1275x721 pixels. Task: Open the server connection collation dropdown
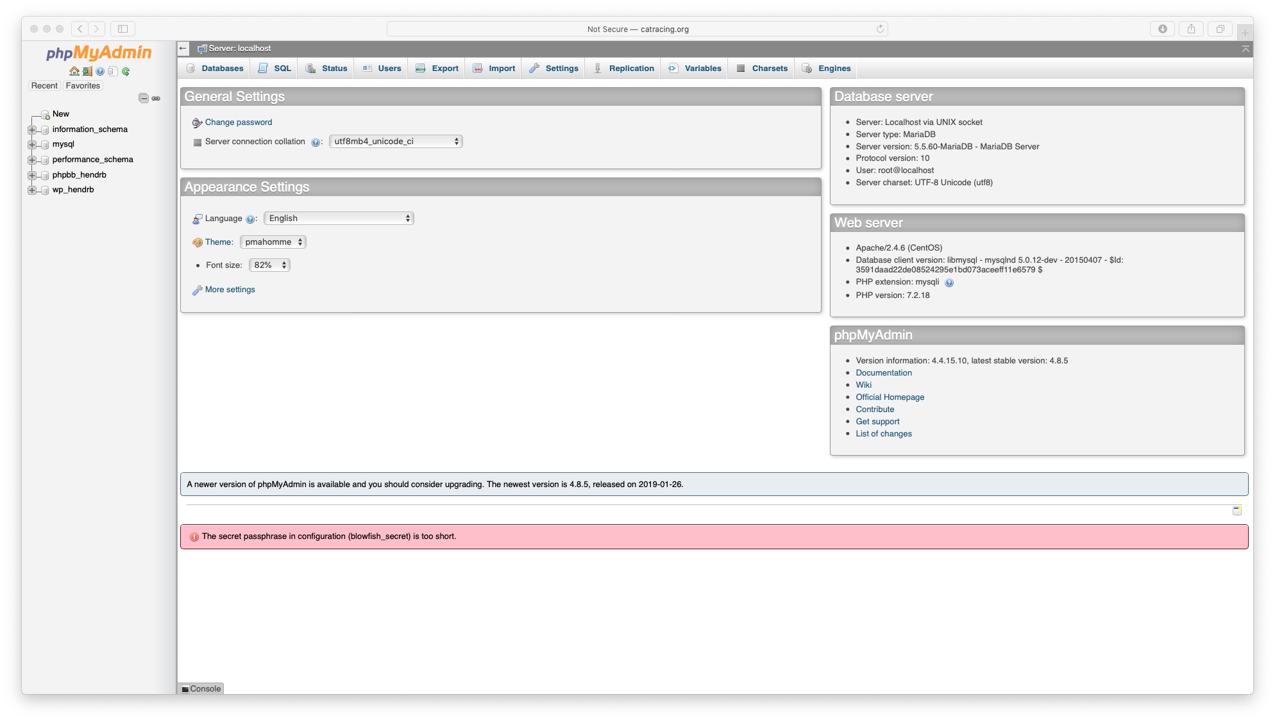[x=396, y=142]
